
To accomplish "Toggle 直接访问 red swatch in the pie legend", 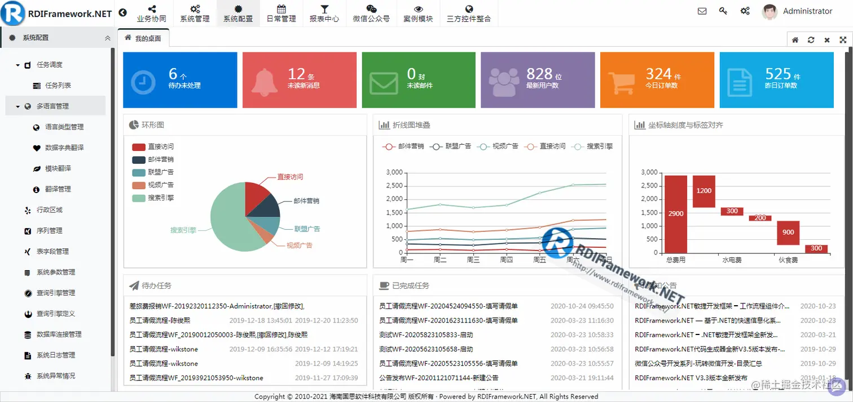I will pyautogui.click(x=139, y=147).
